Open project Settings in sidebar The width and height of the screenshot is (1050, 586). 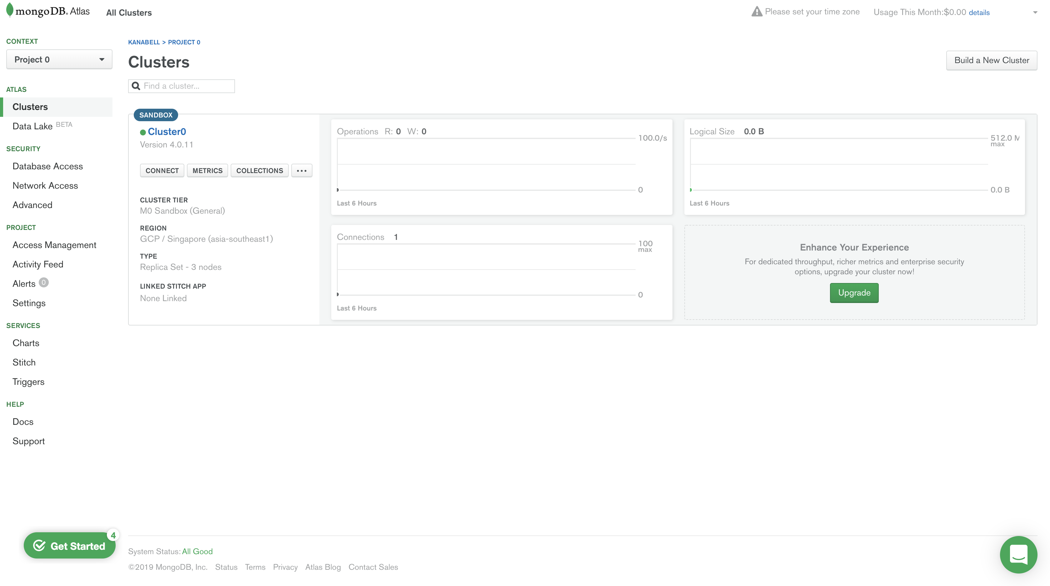pos(29,303)
